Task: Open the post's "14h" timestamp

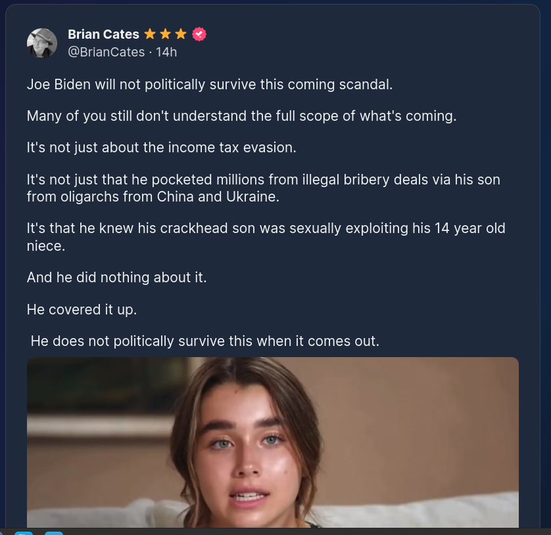Action: coord(166,52)
